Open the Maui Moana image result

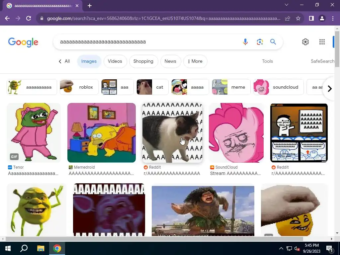tap(203, 211)
